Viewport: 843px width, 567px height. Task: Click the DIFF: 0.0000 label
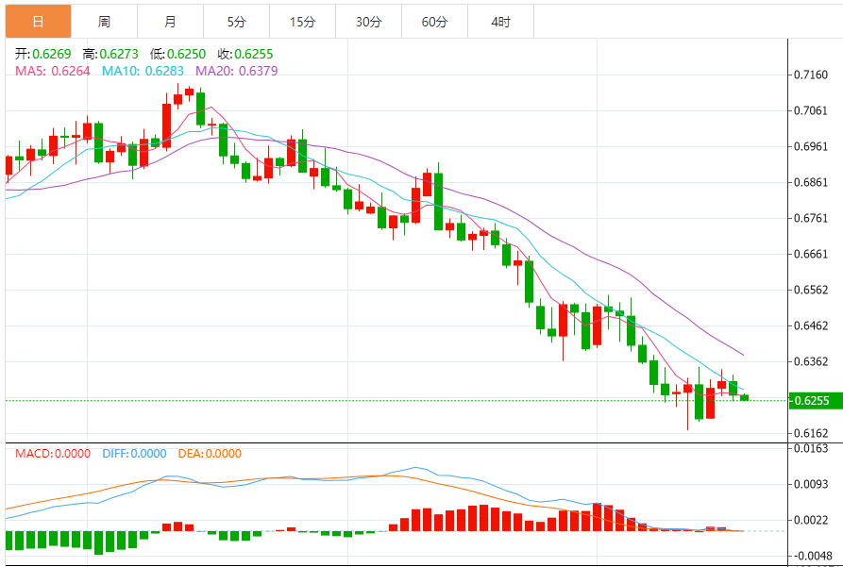134,454
